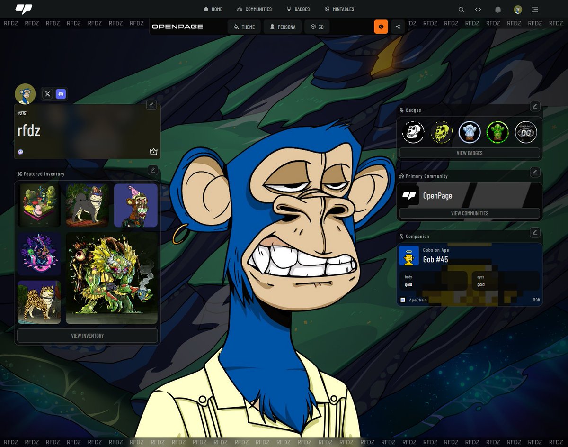
Task: Open the profile's Discord icon near the avatar
Action: 61,94
